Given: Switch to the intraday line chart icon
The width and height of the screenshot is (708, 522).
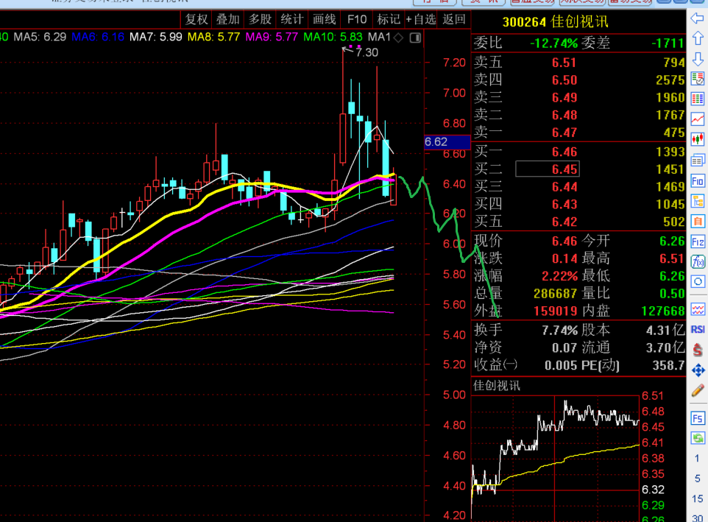Looking at the screenshot, I should pyautogui.click(x=698, y=119).
